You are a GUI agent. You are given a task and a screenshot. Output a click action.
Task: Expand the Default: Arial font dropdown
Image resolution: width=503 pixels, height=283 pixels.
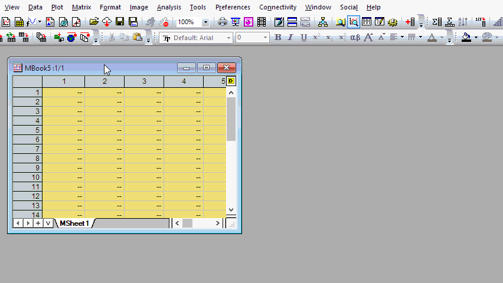(x=228, y=38)
